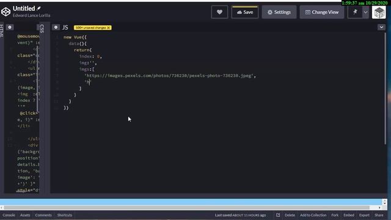This screenshot has height=220, width=391.
Task: Export this pen
Action: (x=364, y=215)
